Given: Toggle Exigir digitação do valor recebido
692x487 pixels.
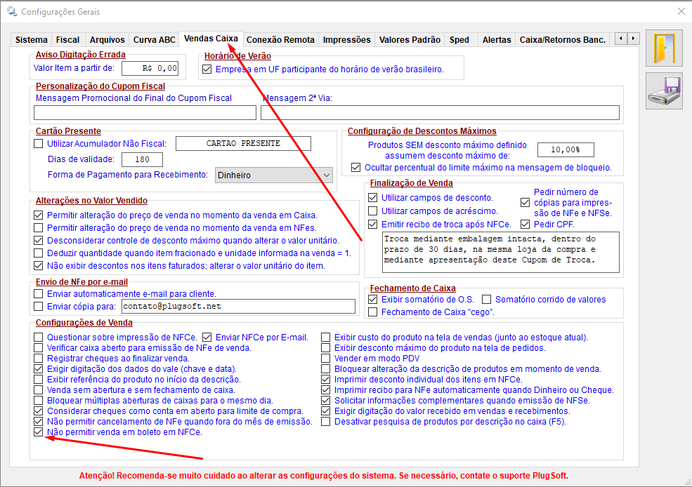Looking at the screenshot, I should click(326, 411).
